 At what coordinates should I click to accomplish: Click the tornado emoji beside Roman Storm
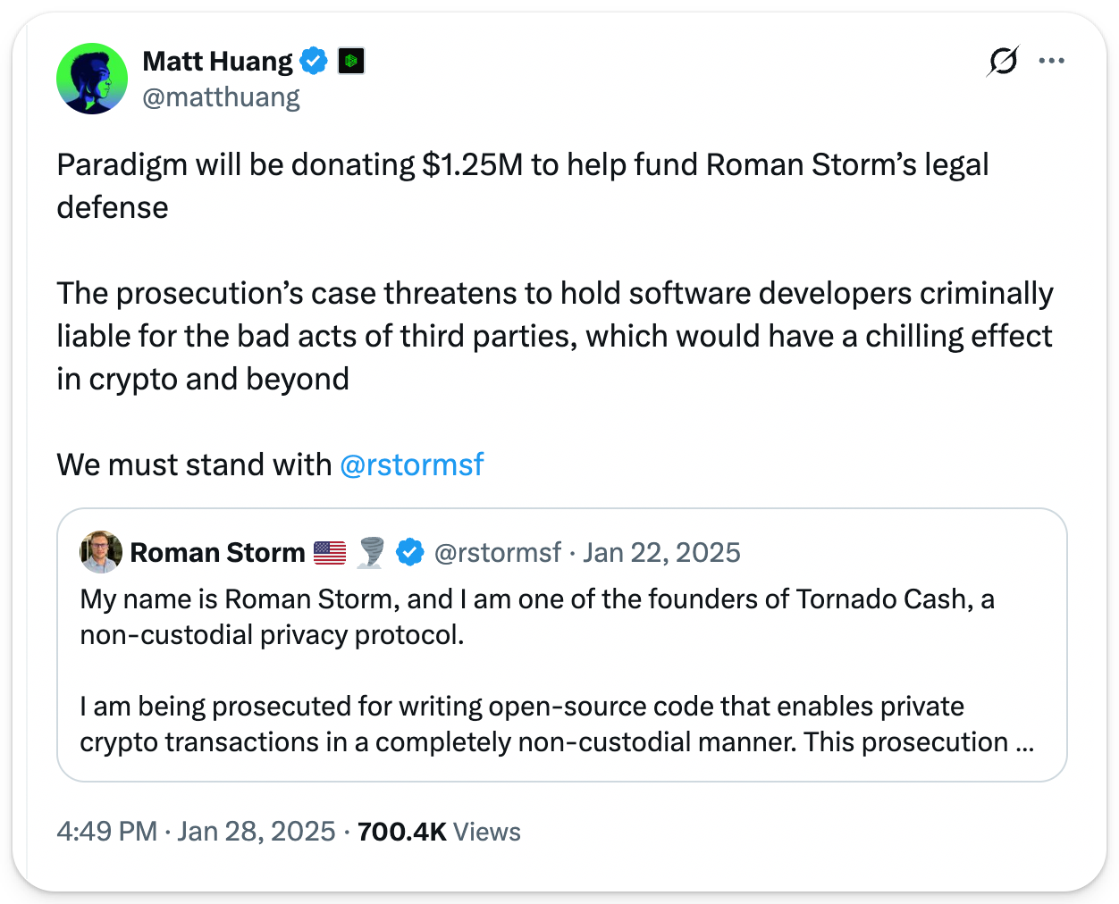coord(371,553)
